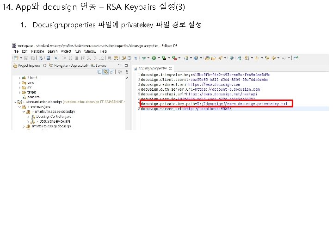Screen dimensions: 333x250
Task: Expand the target folder node
Action: (19, 93)
